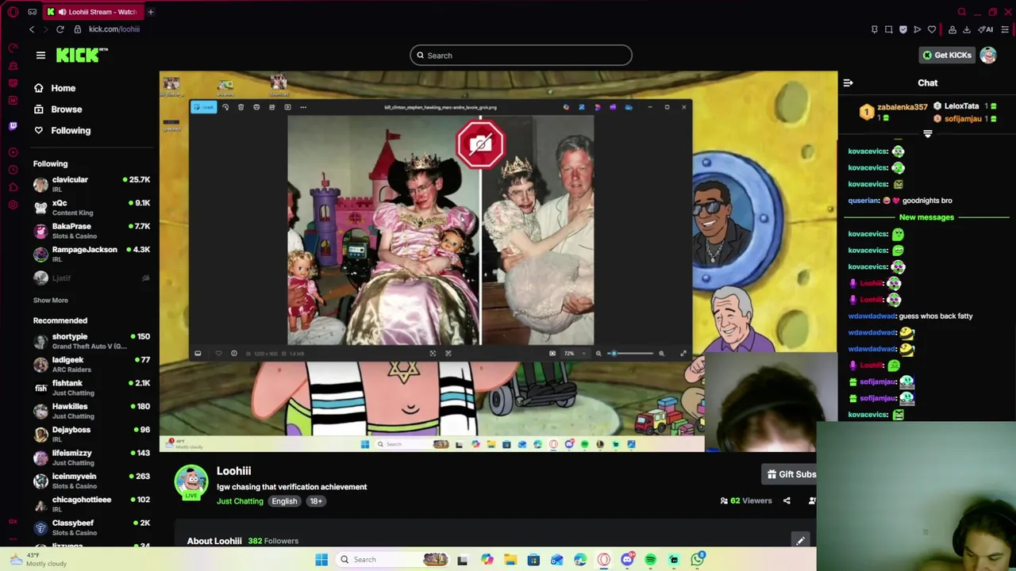Open ladigeek recommended channel
1016x571 pixels.
coord(91,364)
